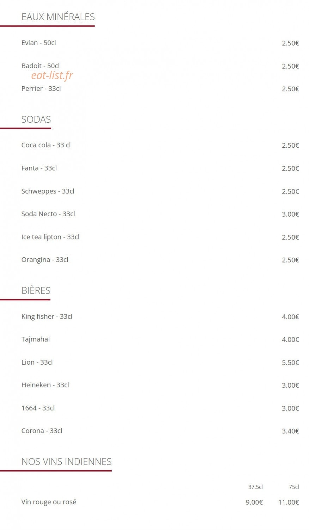Choose Coca cola - 33 cl

(46, 145)
